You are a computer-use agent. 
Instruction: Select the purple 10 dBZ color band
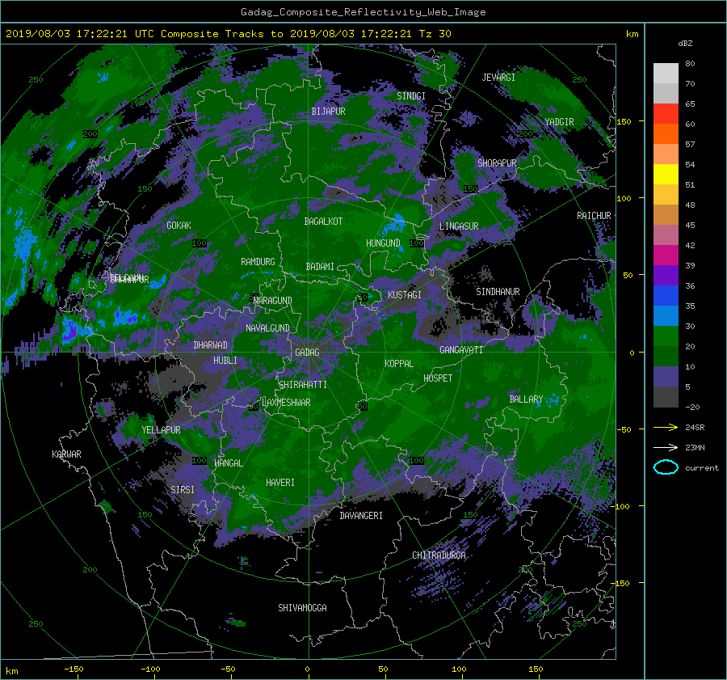(666, 377)
